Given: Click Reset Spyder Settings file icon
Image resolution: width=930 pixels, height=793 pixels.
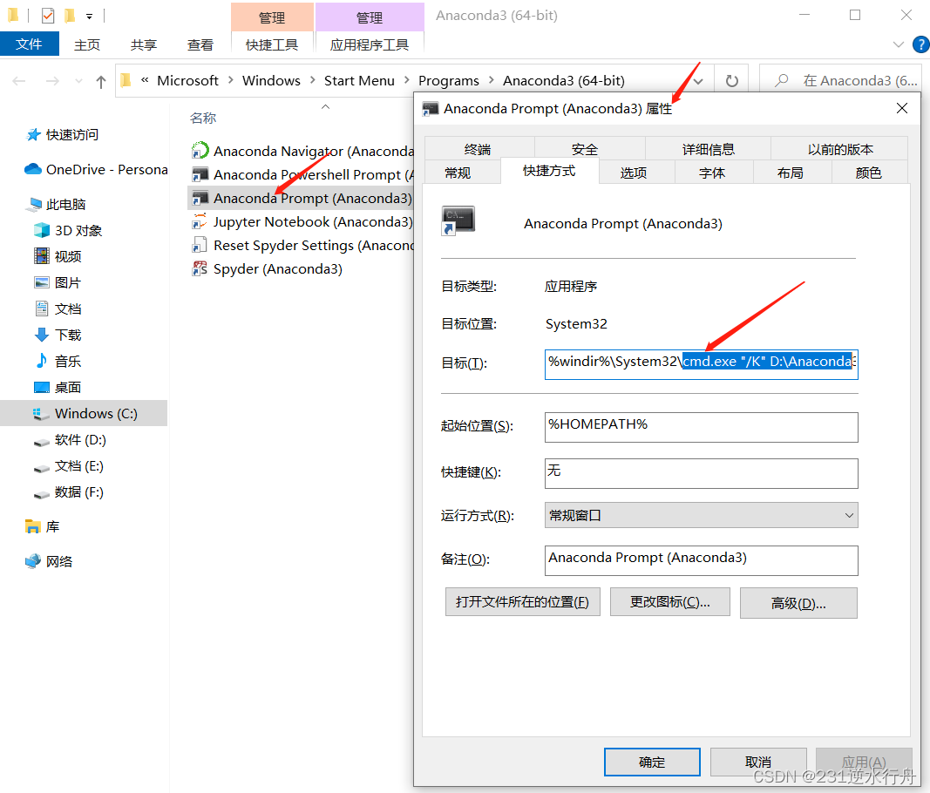Looking at the screenshot, I should click(200, 245).
